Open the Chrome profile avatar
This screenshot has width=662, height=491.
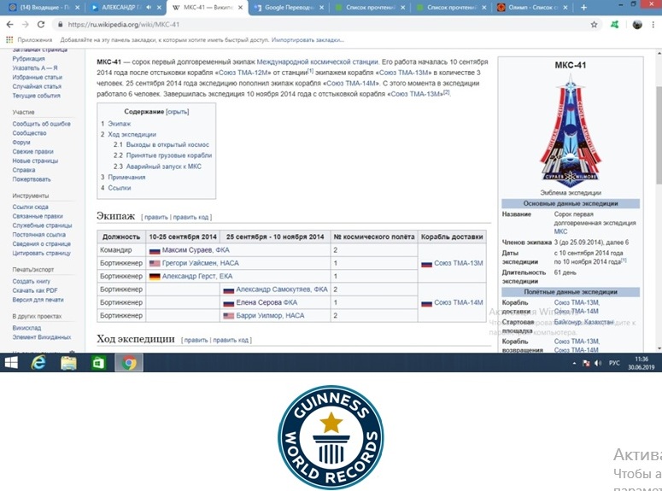click(637, 25)
